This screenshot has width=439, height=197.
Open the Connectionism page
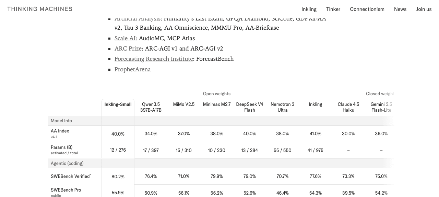tap(367, 9)
